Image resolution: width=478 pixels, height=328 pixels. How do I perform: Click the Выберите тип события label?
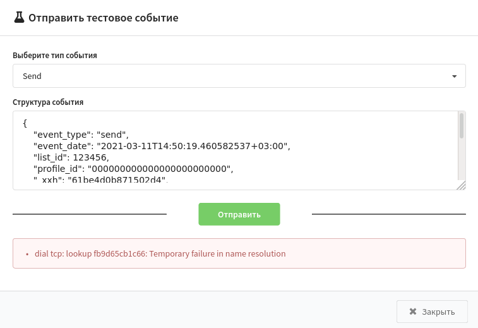coord(55,55)
